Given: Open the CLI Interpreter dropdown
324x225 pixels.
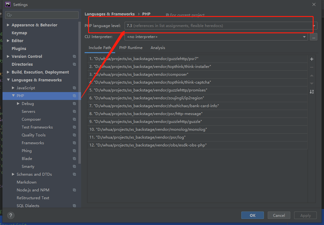Looking at the screenshot, I should 304,37.
